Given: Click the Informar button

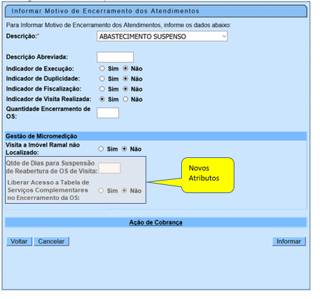Looking at the screenshot, I should tap(289, 241).
